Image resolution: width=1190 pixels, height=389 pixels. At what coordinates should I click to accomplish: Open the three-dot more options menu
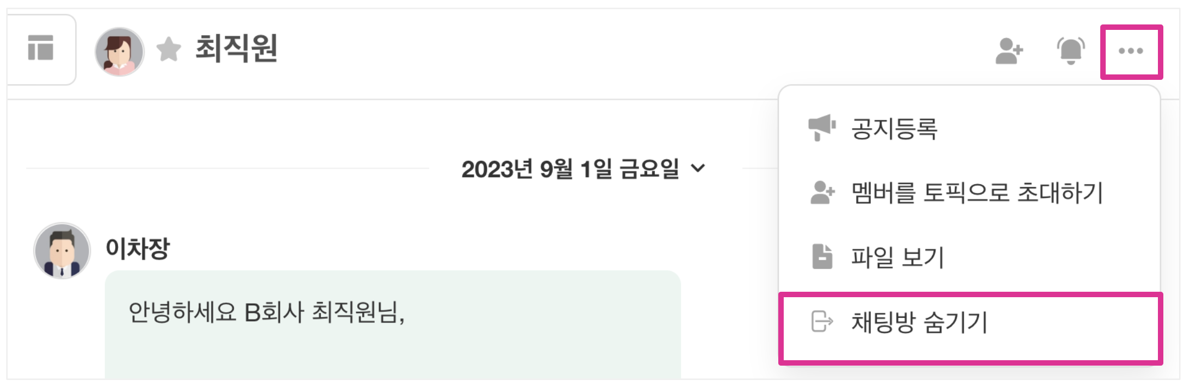pyautogui.click(x=1131, y=51)
